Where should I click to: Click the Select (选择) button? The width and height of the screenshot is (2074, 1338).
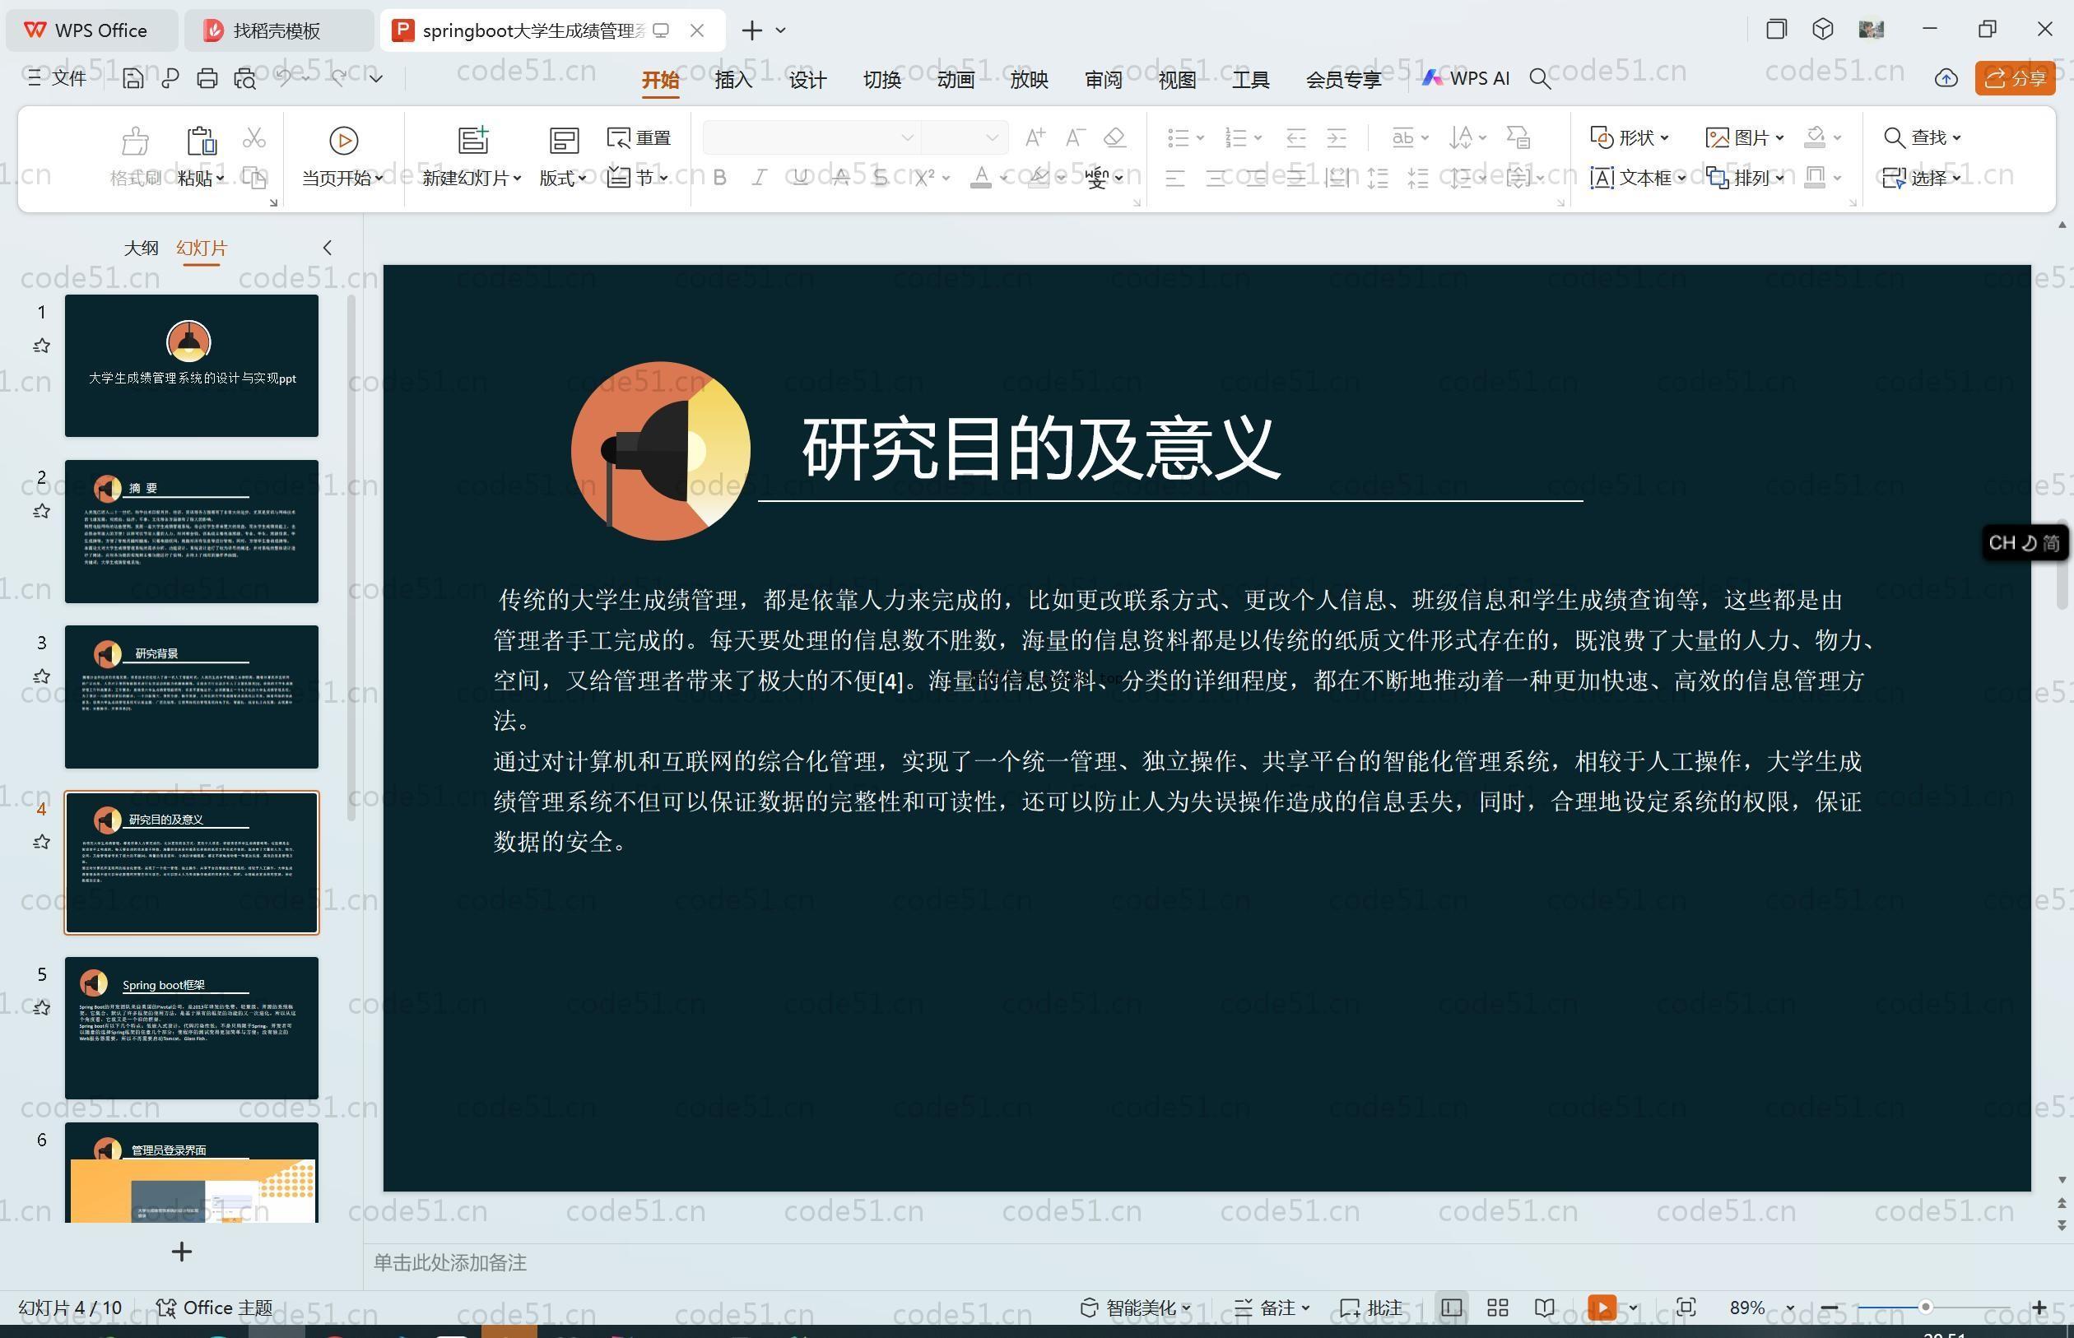[1922, 178]
